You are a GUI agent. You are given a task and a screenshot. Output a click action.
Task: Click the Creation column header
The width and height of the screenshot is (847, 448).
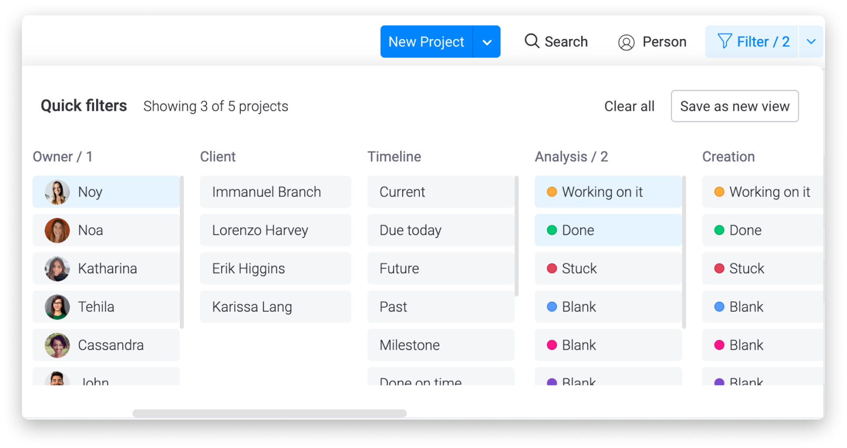coord(728,156)
